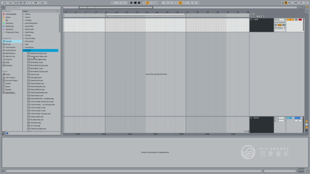Set monitor to Auto
This screenshot has height=174, width=310.
click(279, 25)
